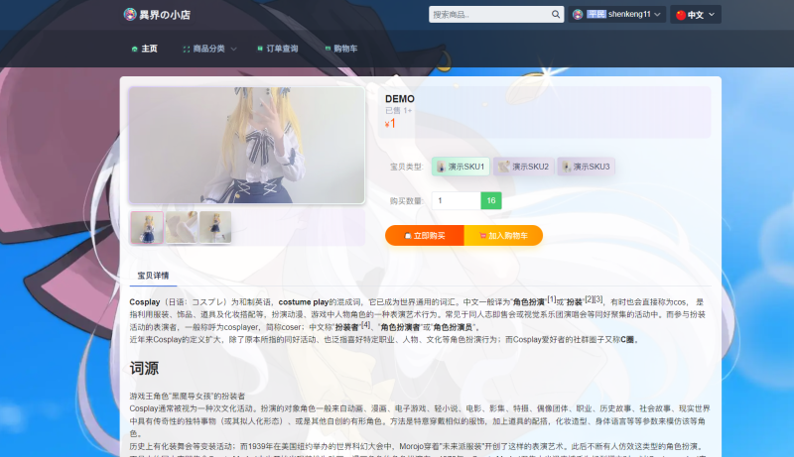Select the third product thumbnail image
Screen dimensions: 794x457
click(215, 227)
